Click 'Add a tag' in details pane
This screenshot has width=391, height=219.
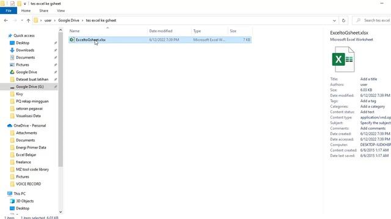368,101
